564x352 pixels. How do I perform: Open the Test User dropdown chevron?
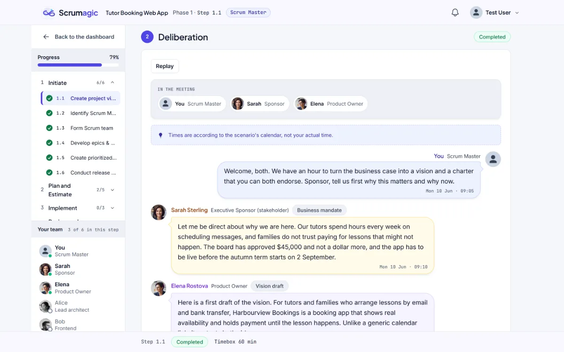(x=517, y=13)
